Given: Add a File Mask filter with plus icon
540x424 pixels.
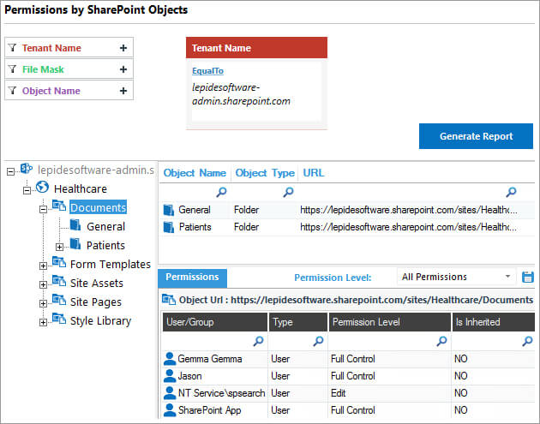Looking at the screenshot, I should pyautogui.click(x=123, y=69).
